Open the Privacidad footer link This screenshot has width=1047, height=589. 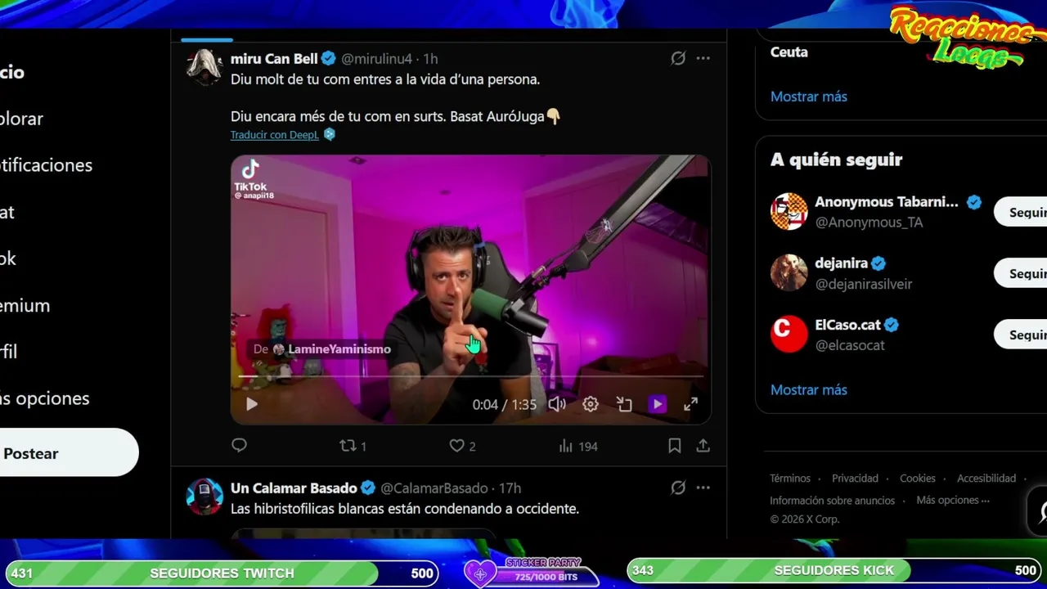[x=855, y=479]
